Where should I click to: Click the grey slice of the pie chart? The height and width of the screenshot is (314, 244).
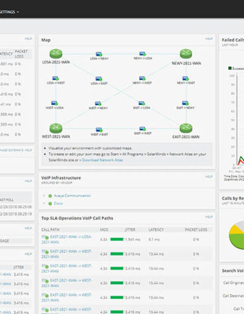(240, 226)
